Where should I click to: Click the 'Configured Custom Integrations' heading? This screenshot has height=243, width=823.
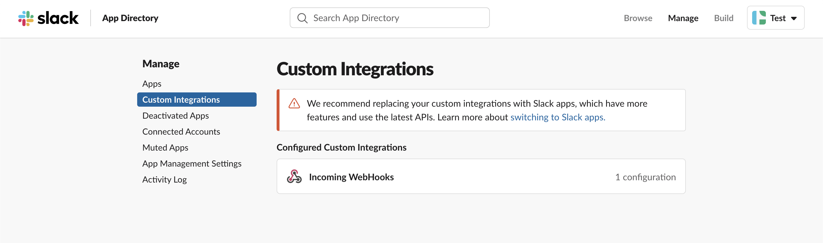pos(341,147)
